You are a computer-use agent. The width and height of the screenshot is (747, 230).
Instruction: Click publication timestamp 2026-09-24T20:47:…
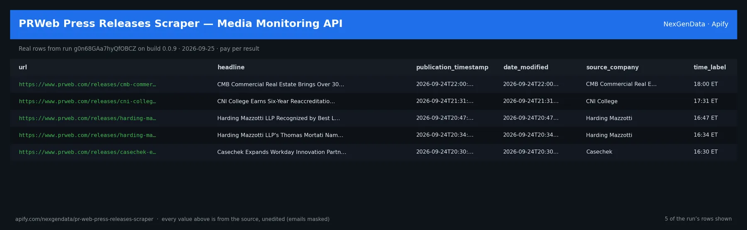click(x=444, y=118)
